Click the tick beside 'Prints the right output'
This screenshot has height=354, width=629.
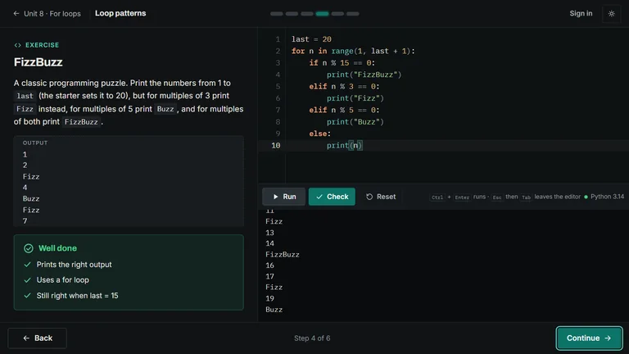click(x=27, y=265)
